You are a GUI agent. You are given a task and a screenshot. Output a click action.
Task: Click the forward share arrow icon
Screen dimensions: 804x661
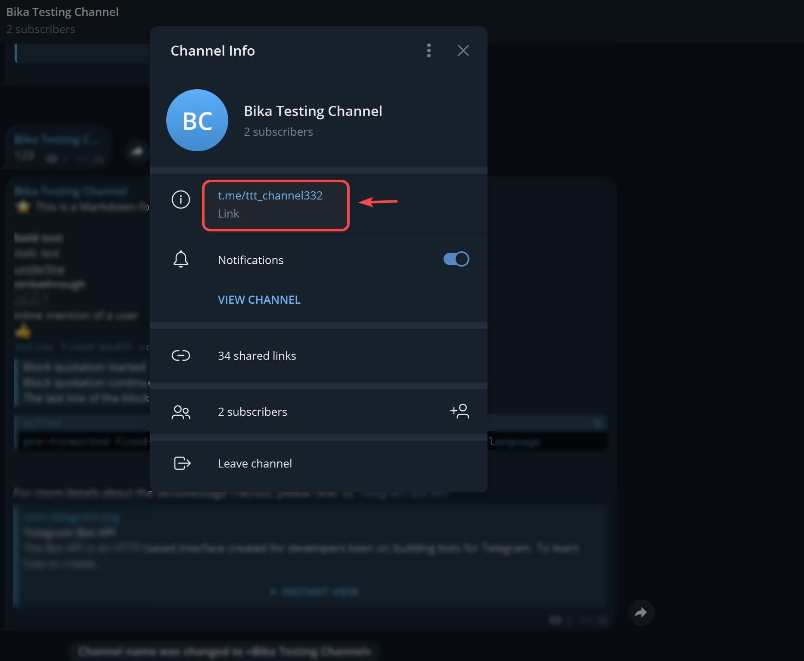pos(641,612)
